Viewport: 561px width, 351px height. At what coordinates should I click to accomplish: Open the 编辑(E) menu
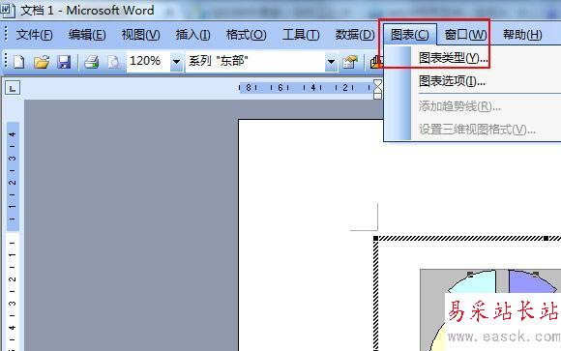tap(87, 35)
